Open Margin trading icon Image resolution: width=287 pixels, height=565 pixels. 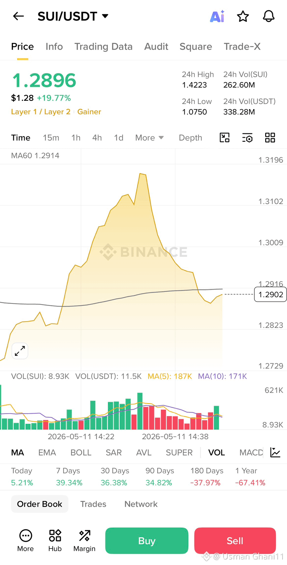[84, 540]
